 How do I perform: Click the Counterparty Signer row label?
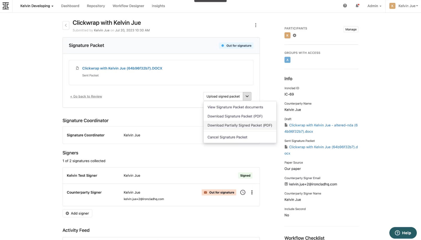coord(84,193)
